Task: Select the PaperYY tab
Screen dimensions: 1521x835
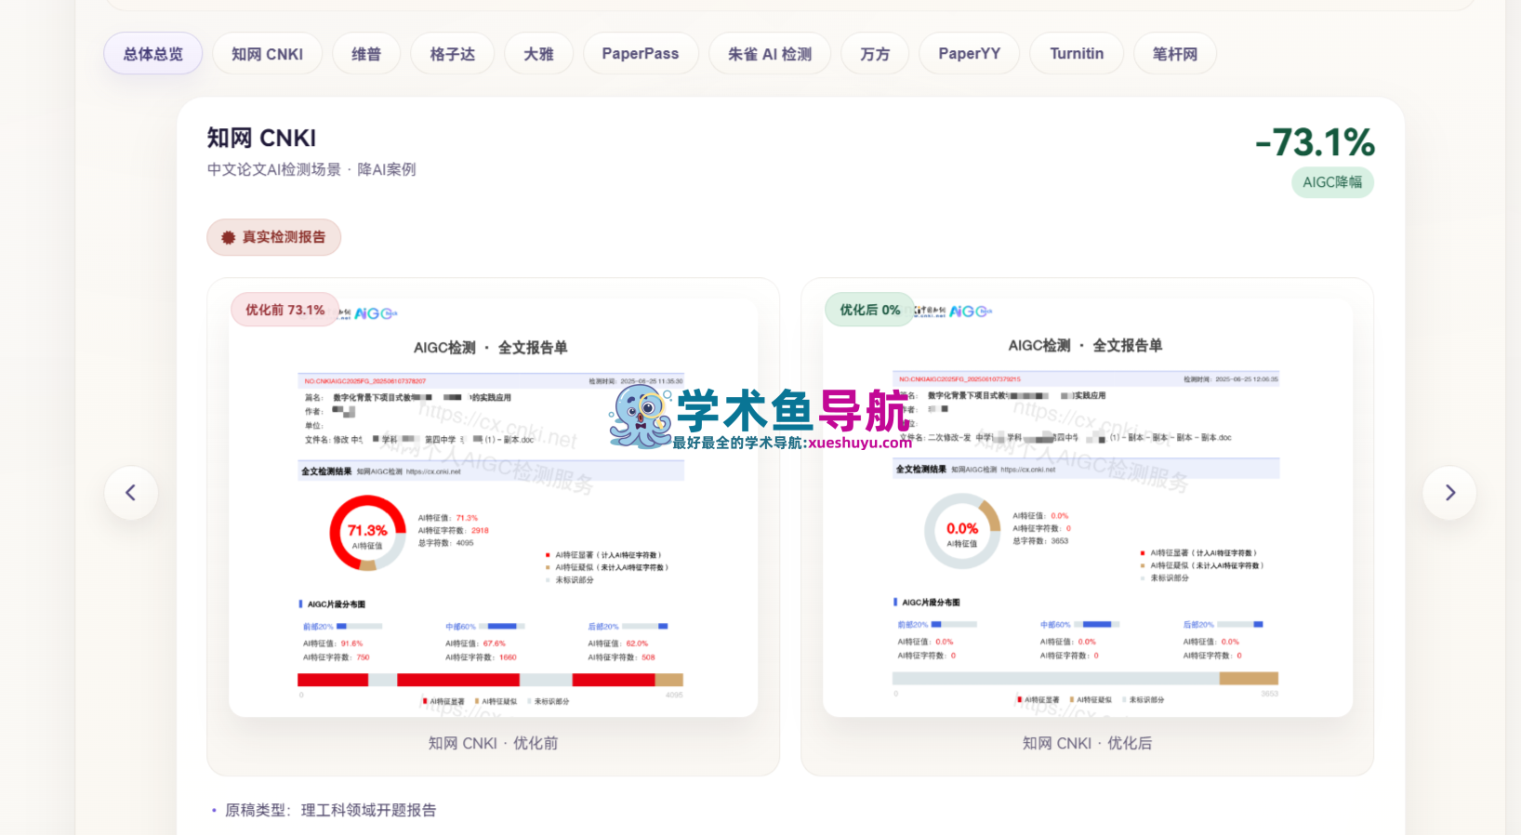Action: (x=969, y=54)
